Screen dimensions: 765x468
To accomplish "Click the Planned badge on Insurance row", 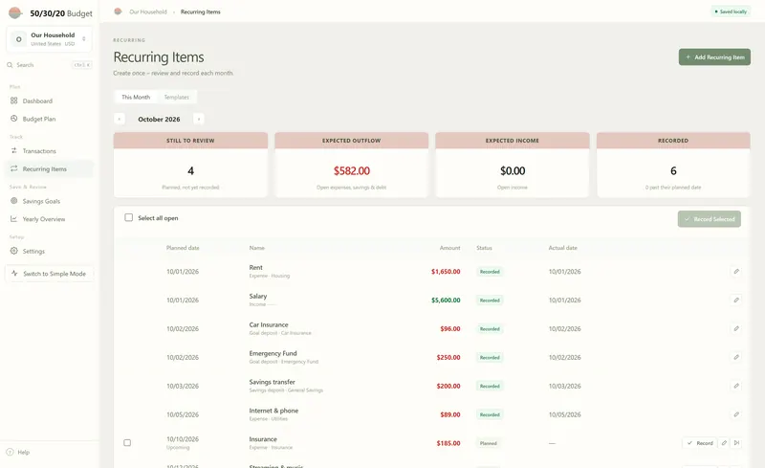I will click(x=488, y=443).
